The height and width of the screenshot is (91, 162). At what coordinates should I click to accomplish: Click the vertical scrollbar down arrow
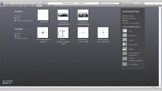160,84
